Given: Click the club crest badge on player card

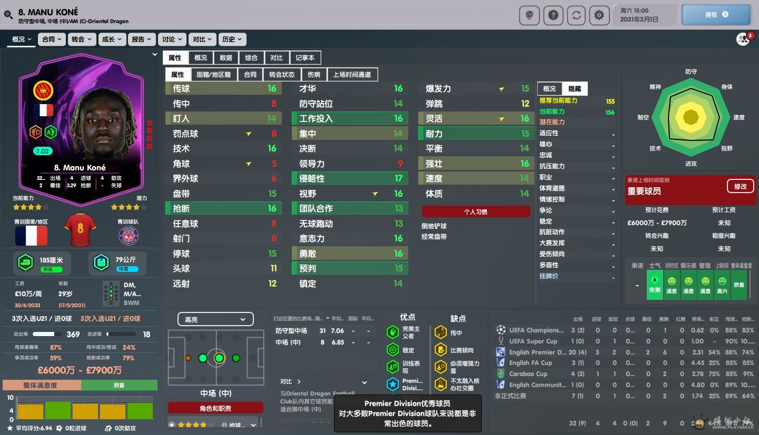Looking at the screenshot, I should 43,90.
